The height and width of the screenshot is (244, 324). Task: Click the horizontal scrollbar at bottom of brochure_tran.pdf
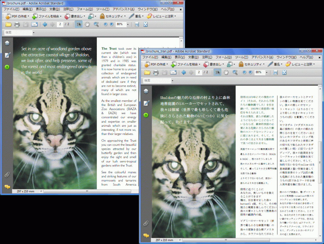[226, 240]
